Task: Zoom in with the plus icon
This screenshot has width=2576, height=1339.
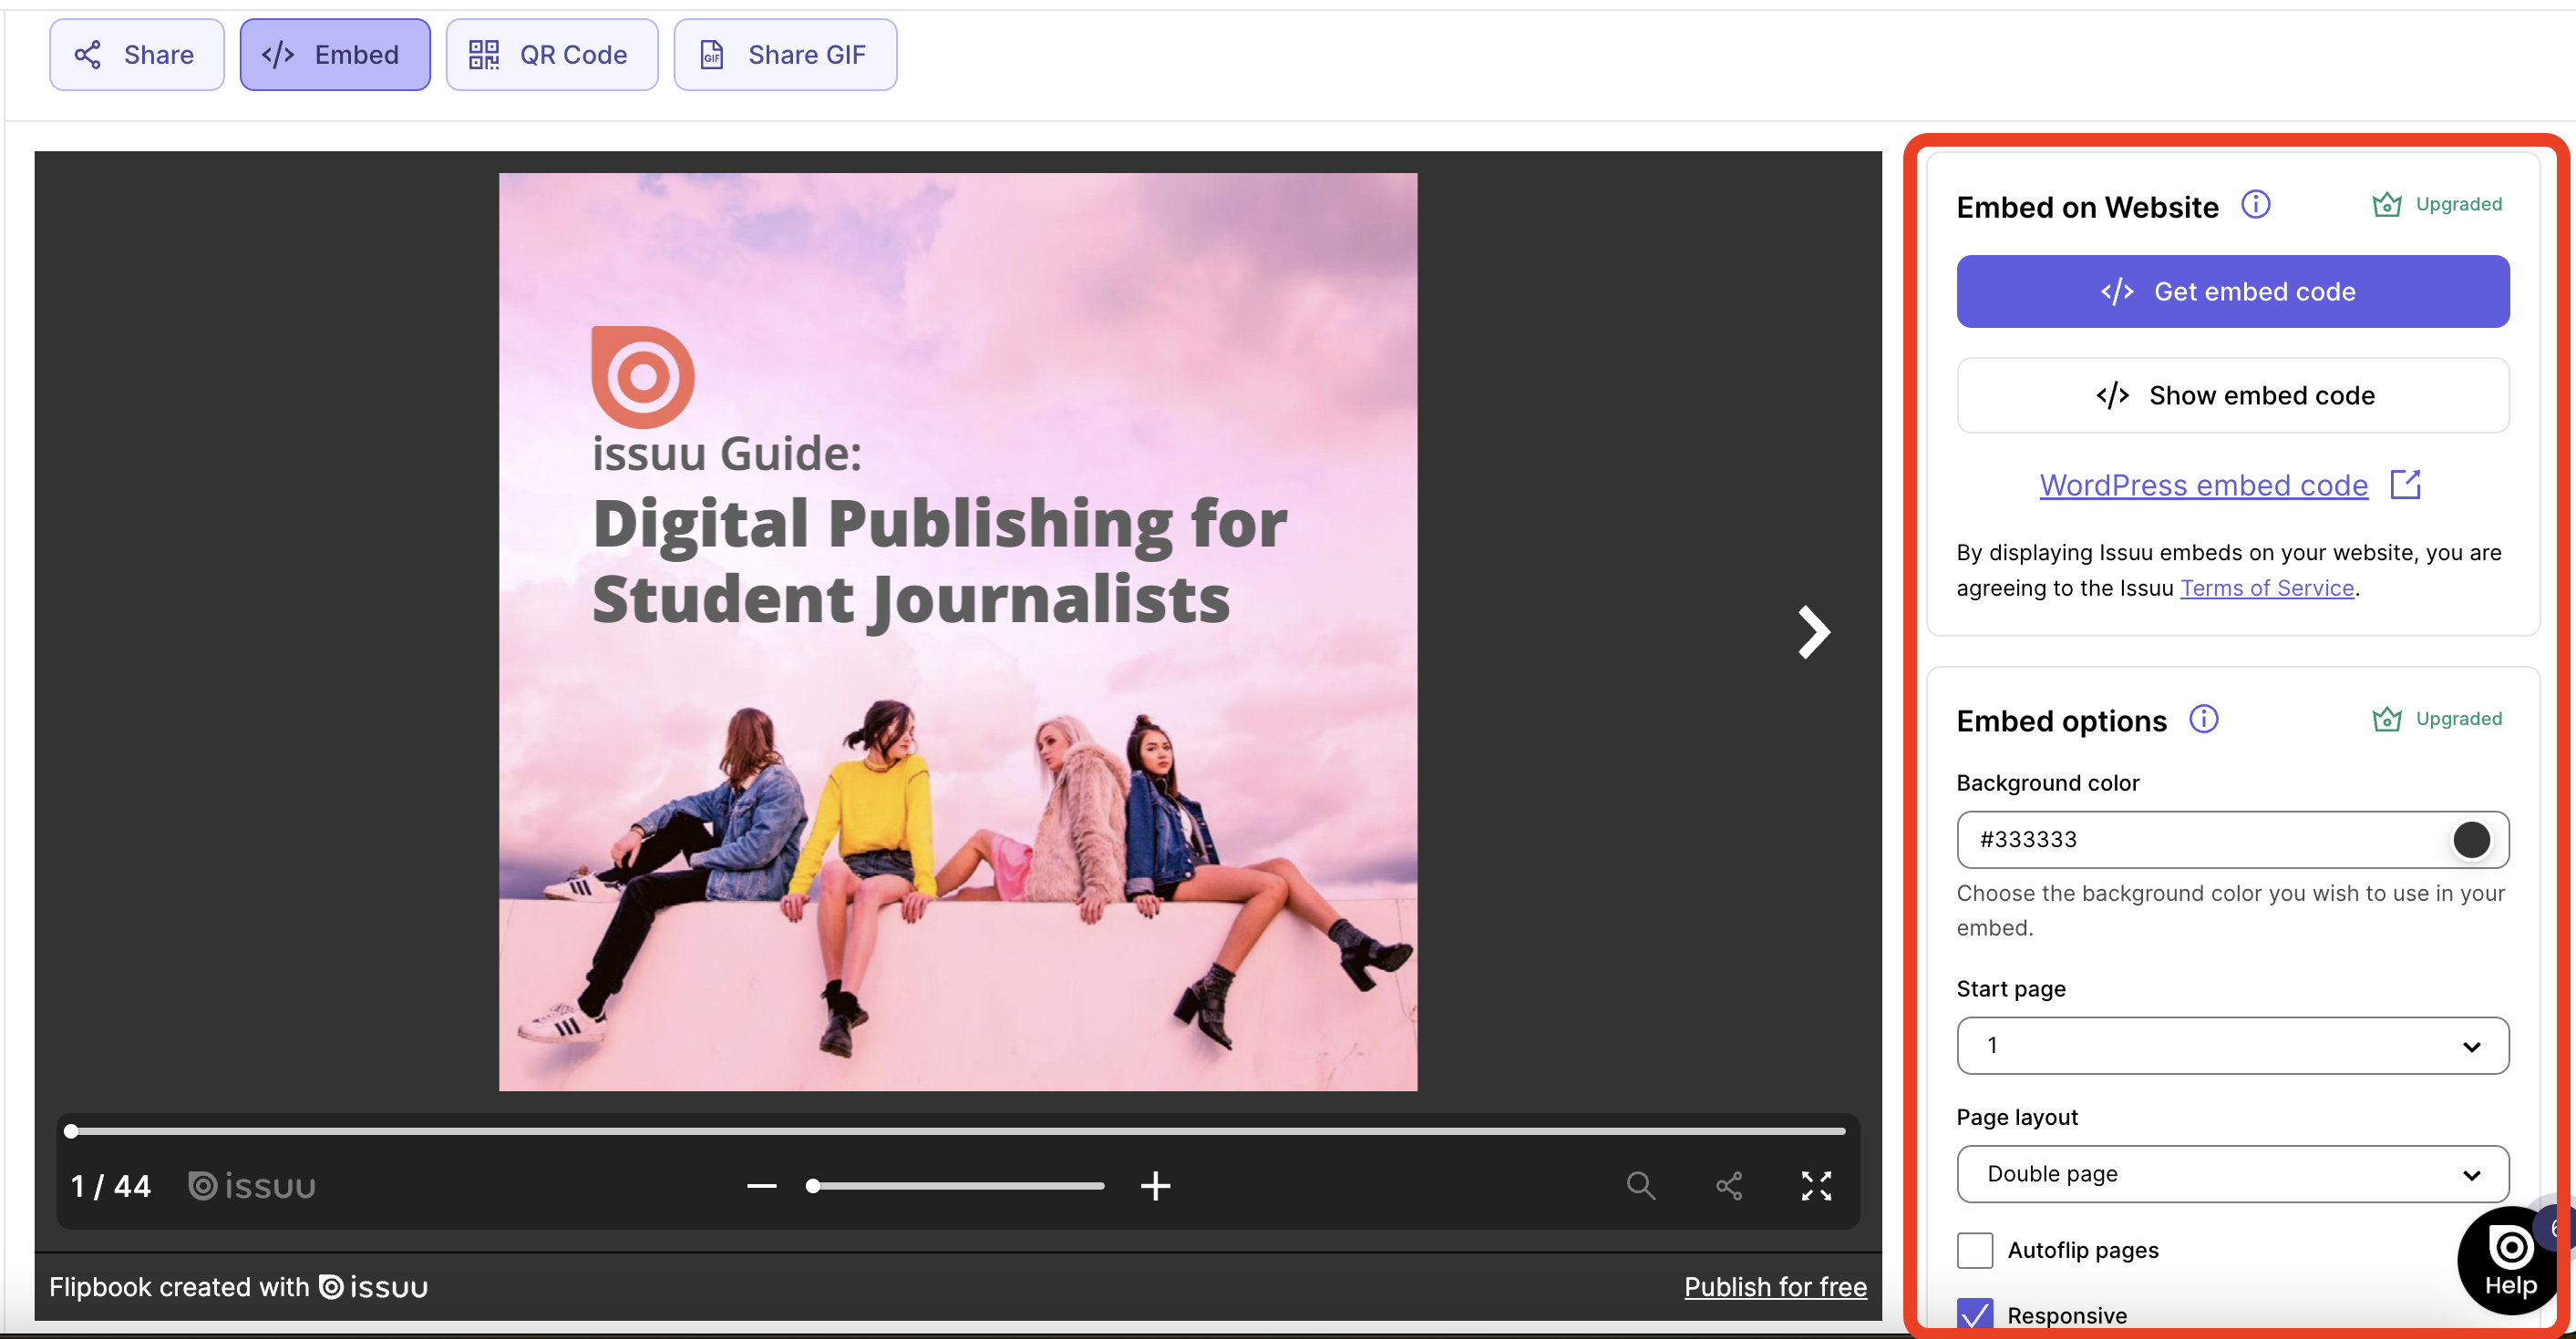Action: [1155, 1186]
